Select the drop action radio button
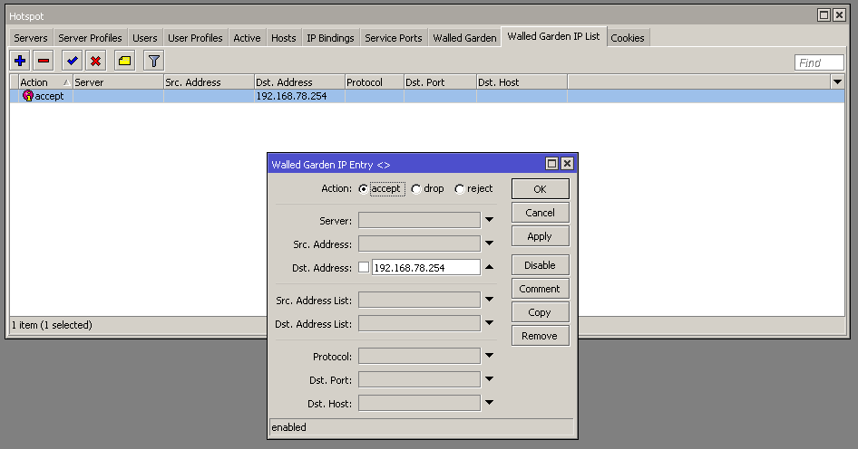This screenshot has height=449, width=858. (416, 189)
